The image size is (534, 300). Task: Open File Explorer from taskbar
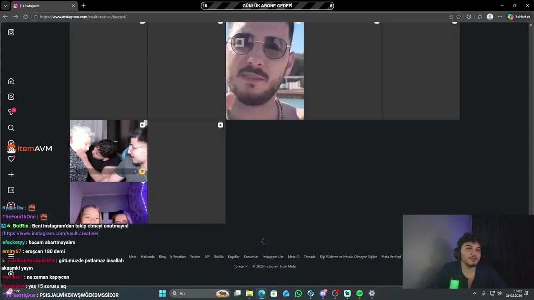249,293
